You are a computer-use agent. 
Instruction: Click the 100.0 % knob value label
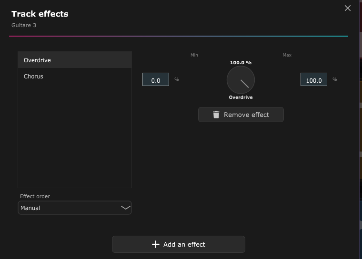point(241,62)
